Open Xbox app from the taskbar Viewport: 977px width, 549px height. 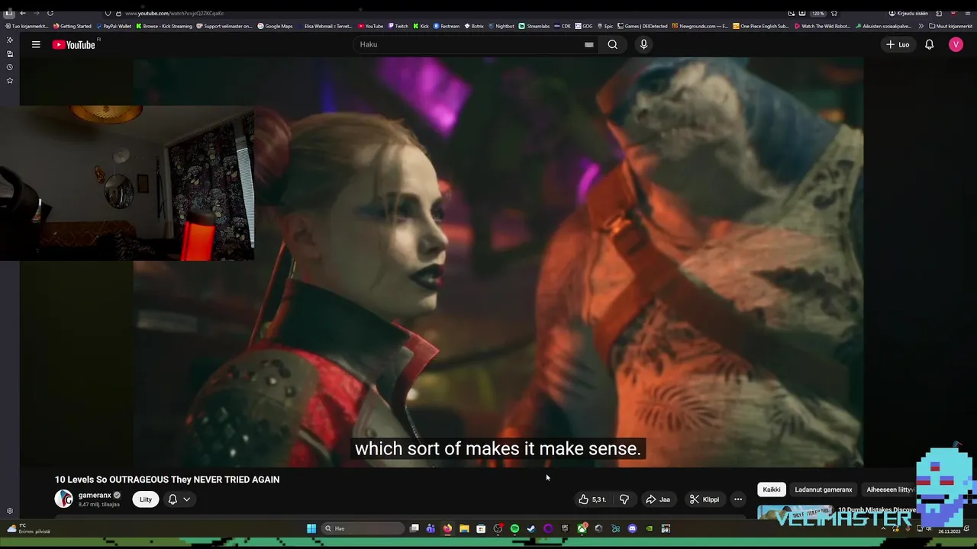(582, 528)
